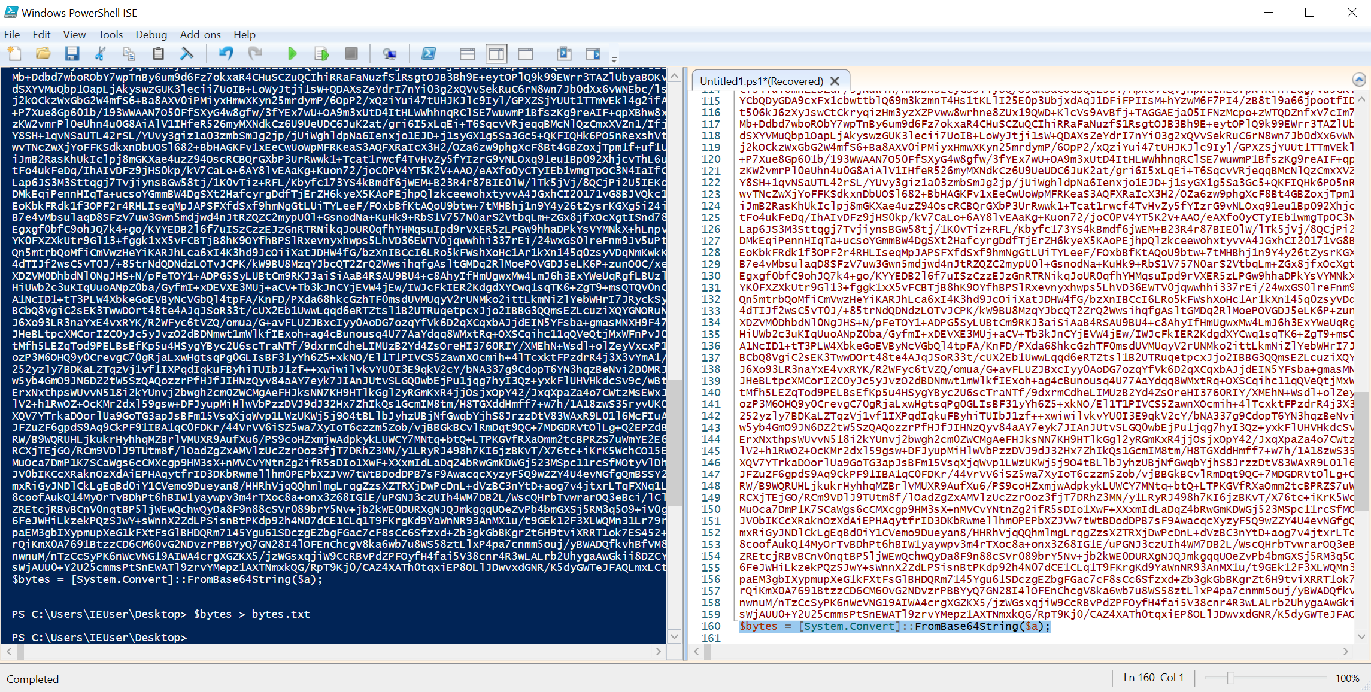
Task: Launch PowerShell.exe from the blue console icon
Action: click(429, 54)
